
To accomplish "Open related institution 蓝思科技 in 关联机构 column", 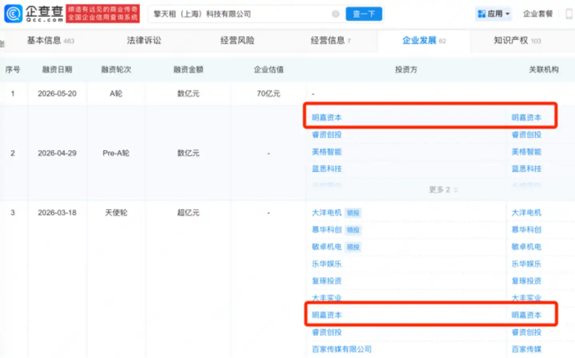I will [526, 169].
